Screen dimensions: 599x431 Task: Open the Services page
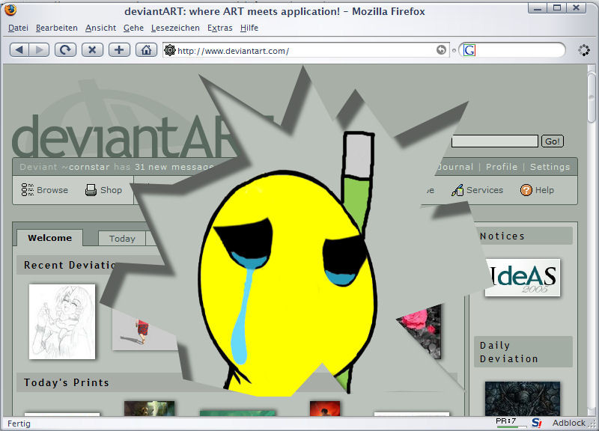pos(477,190)
